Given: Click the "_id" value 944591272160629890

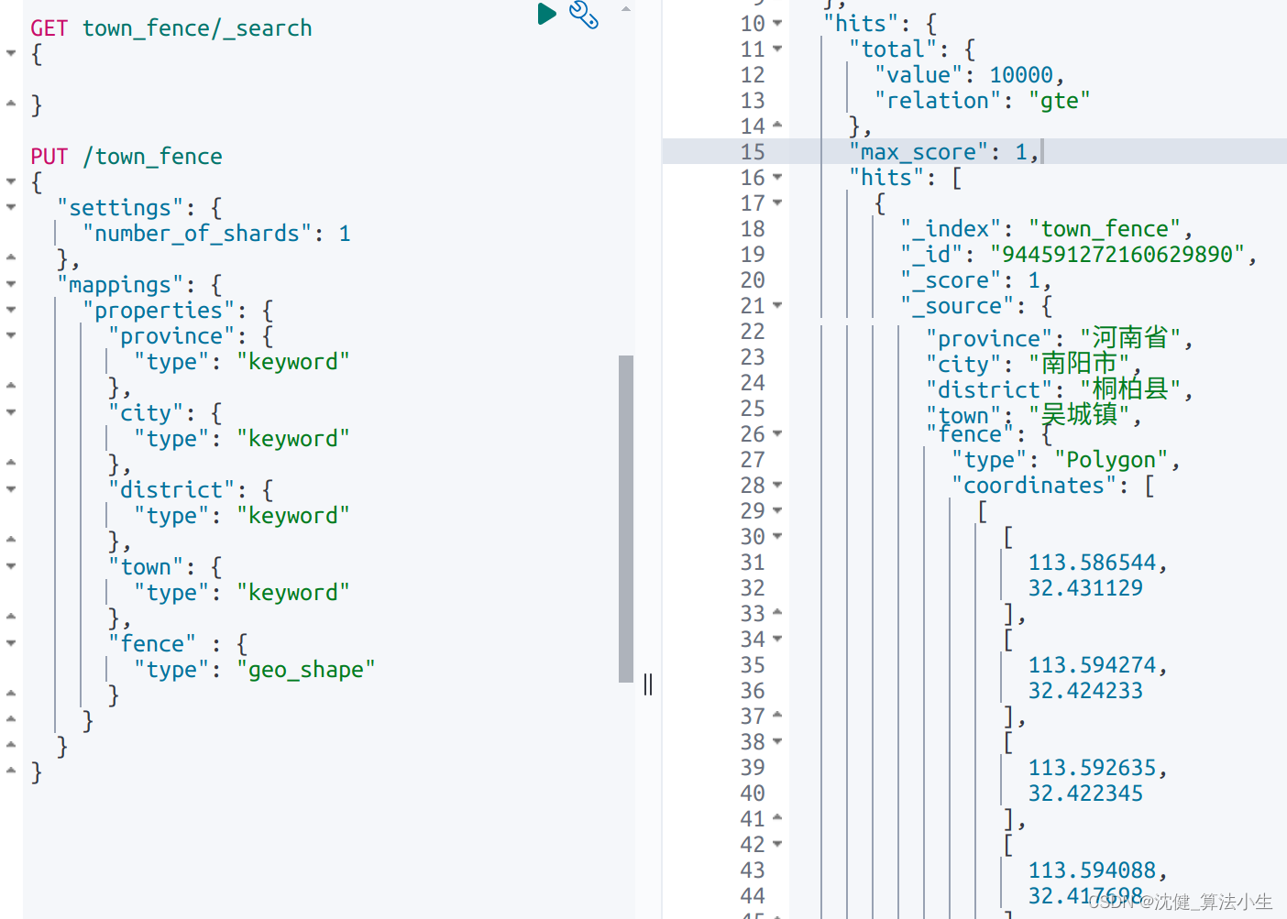Looking at the screenshot, I should click(x=1116, y=255).
